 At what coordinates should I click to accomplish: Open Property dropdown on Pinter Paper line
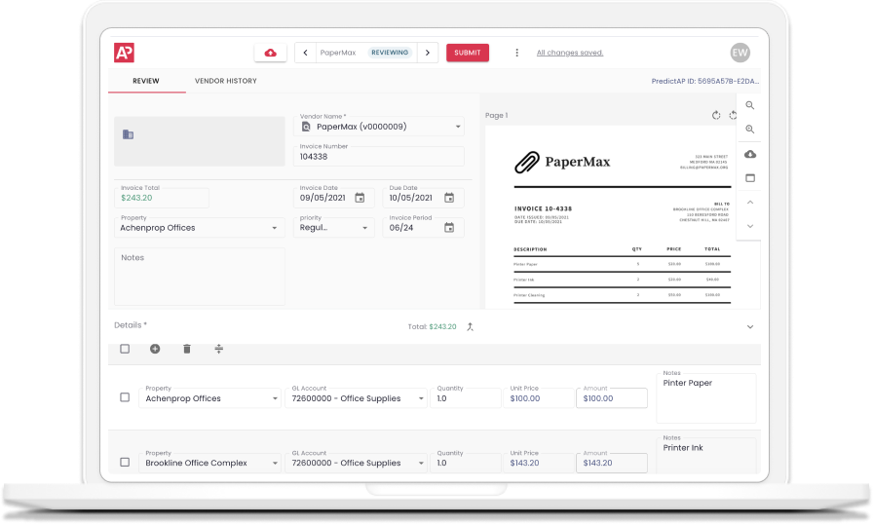[209, 398]
